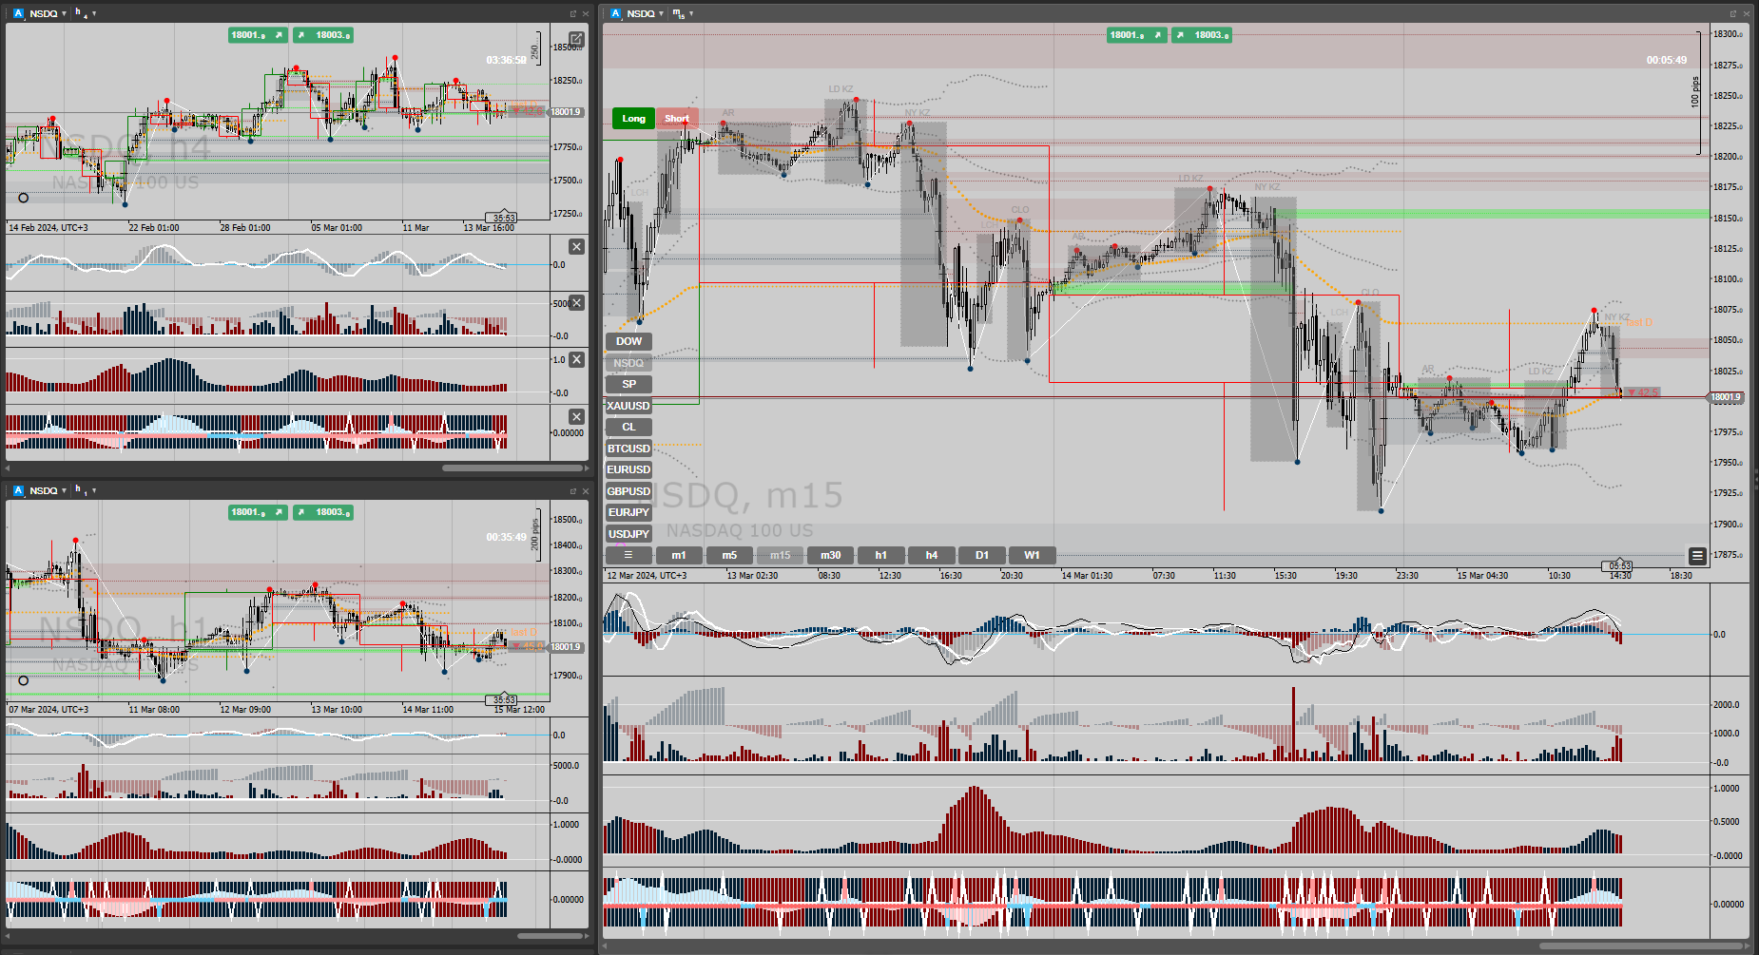Click the right scroll arrow under the m15 chart
The width and height of the screenshot is (1759, 955).
click(1749, 945)
